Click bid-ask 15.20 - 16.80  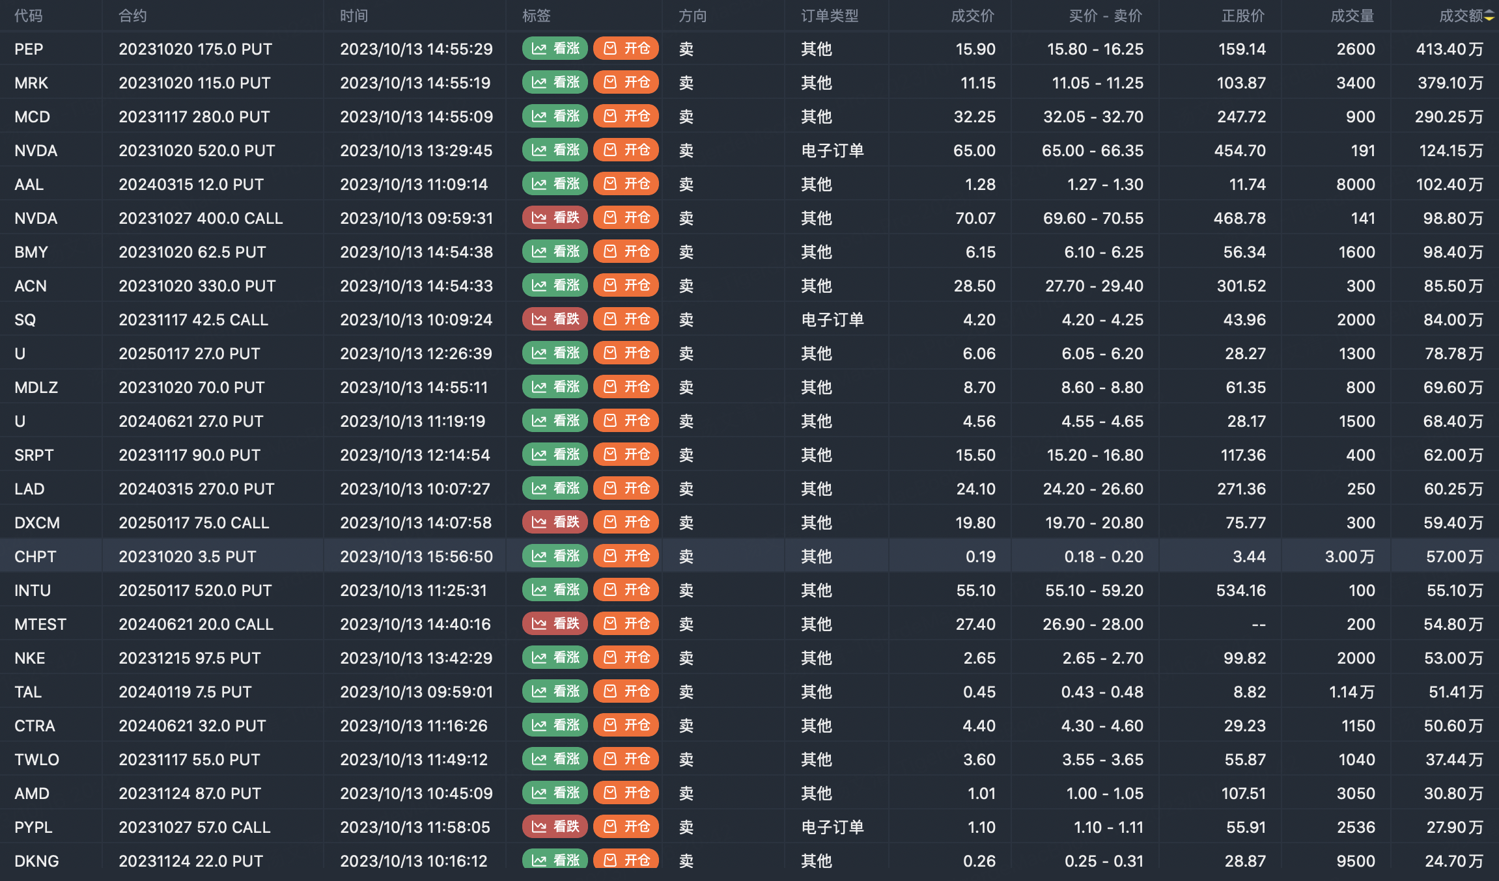point(1095,455)
